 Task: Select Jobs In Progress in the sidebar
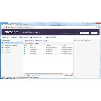coord(8,53)
